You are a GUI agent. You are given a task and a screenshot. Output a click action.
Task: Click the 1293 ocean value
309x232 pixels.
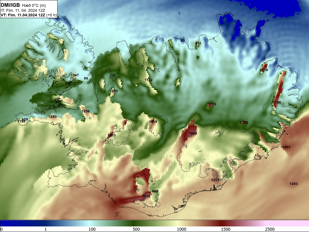tap(294, 184)
